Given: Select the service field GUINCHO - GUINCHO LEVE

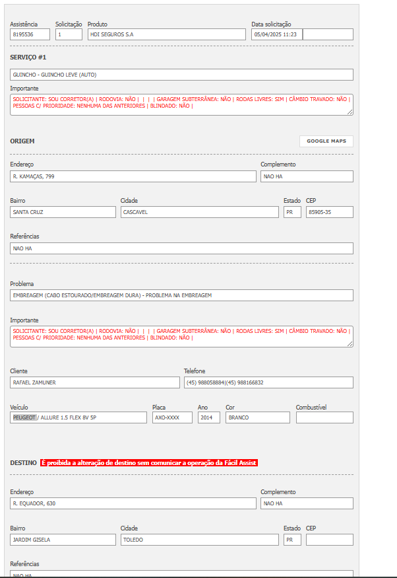Looking at the screenshot, I should click(x=181, y=75).
